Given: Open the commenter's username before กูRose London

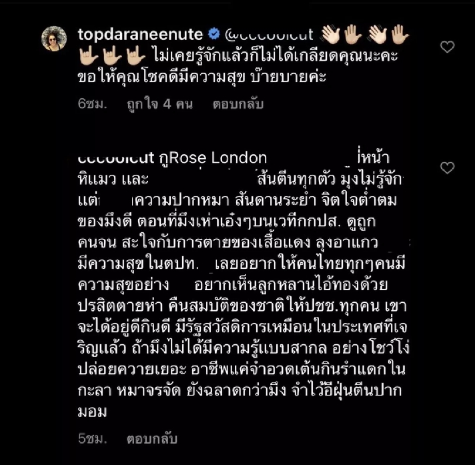Looking at the screenshot, I should tap(116, 158).
